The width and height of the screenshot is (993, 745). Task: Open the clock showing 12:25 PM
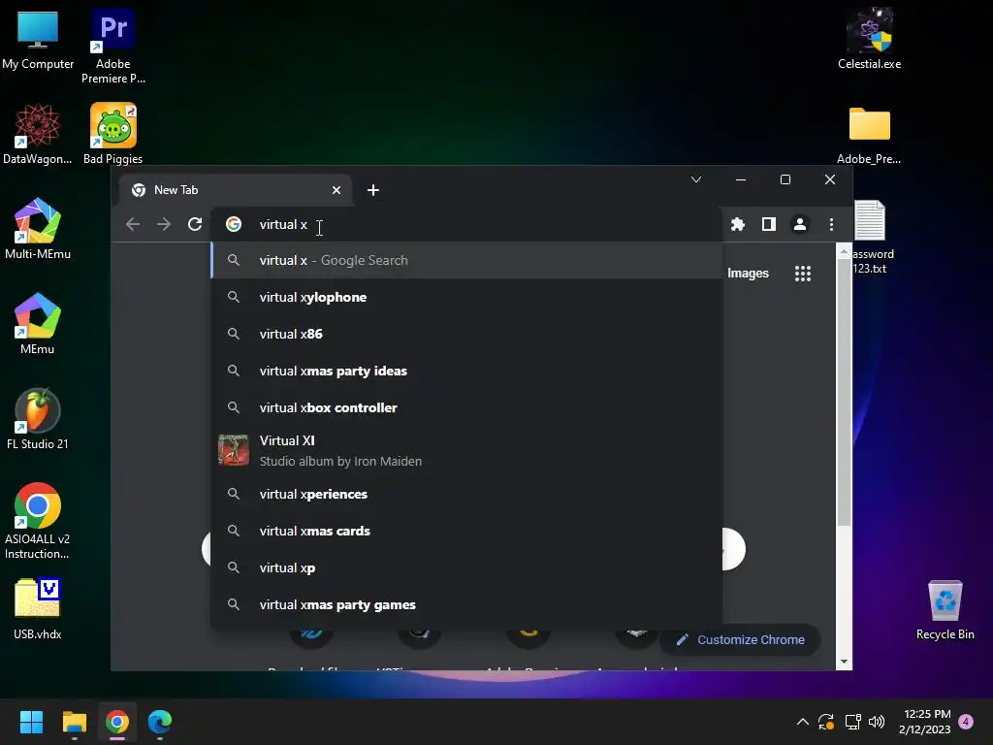(x=924, y=722)
